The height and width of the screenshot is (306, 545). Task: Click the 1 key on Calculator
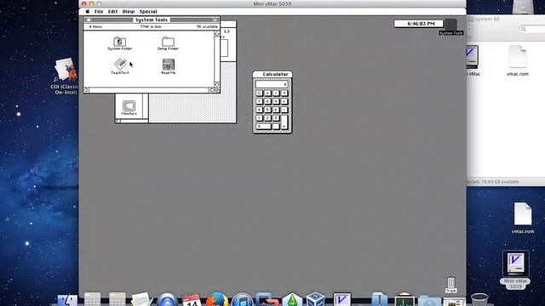259,118
